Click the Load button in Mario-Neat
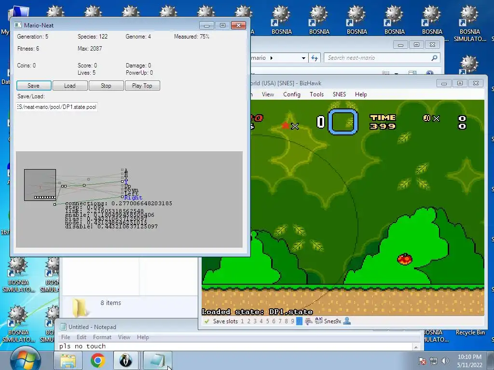The height and width of the screenshot is (370, 494). [70, 86]
